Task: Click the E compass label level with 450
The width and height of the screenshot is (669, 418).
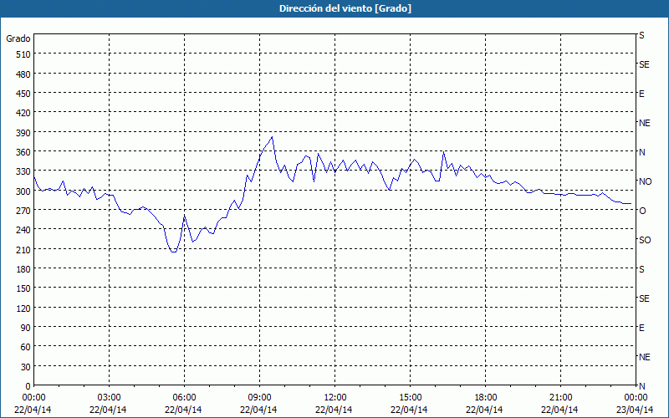Action: (x=641, y=94)
